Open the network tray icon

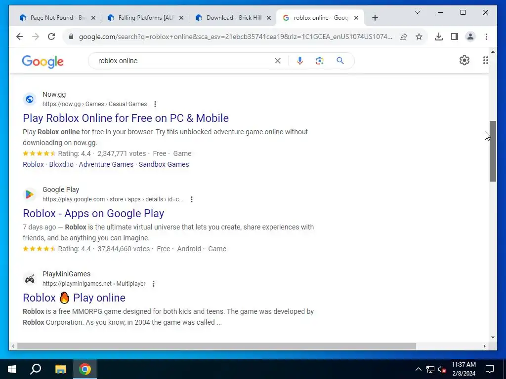coord(430,369)
